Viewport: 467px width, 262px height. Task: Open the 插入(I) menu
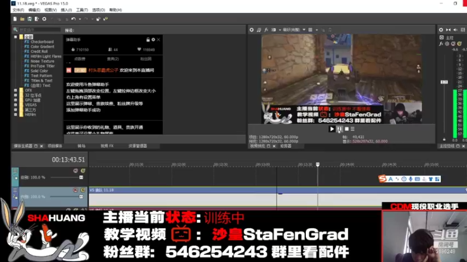coord(66,10)
